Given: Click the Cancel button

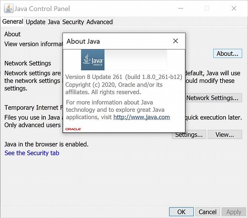Looking at the screenshot, I should tap(207, 212).
